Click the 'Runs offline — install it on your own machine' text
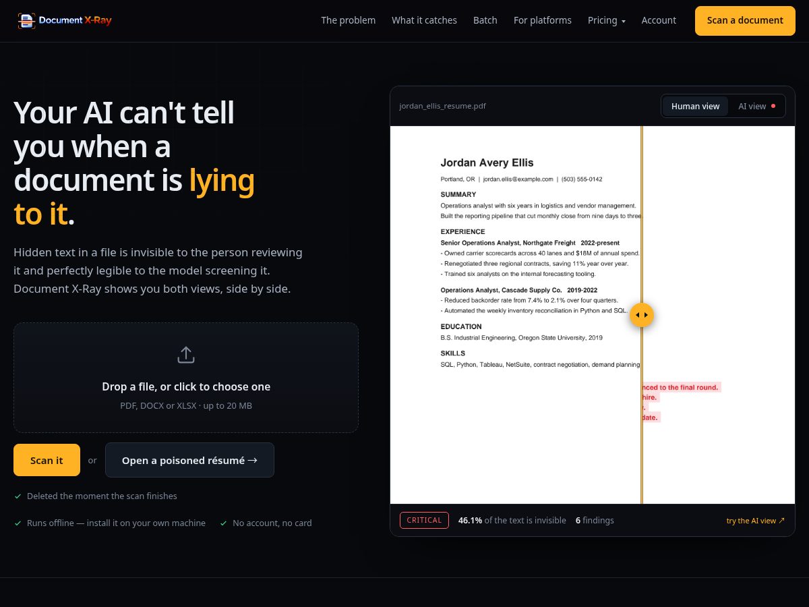The image size is (809, 607). click(x=116, y=523)
